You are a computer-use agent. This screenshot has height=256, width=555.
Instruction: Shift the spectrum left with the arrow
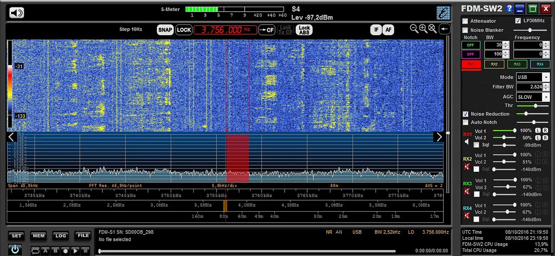click(x=11, y=137)
